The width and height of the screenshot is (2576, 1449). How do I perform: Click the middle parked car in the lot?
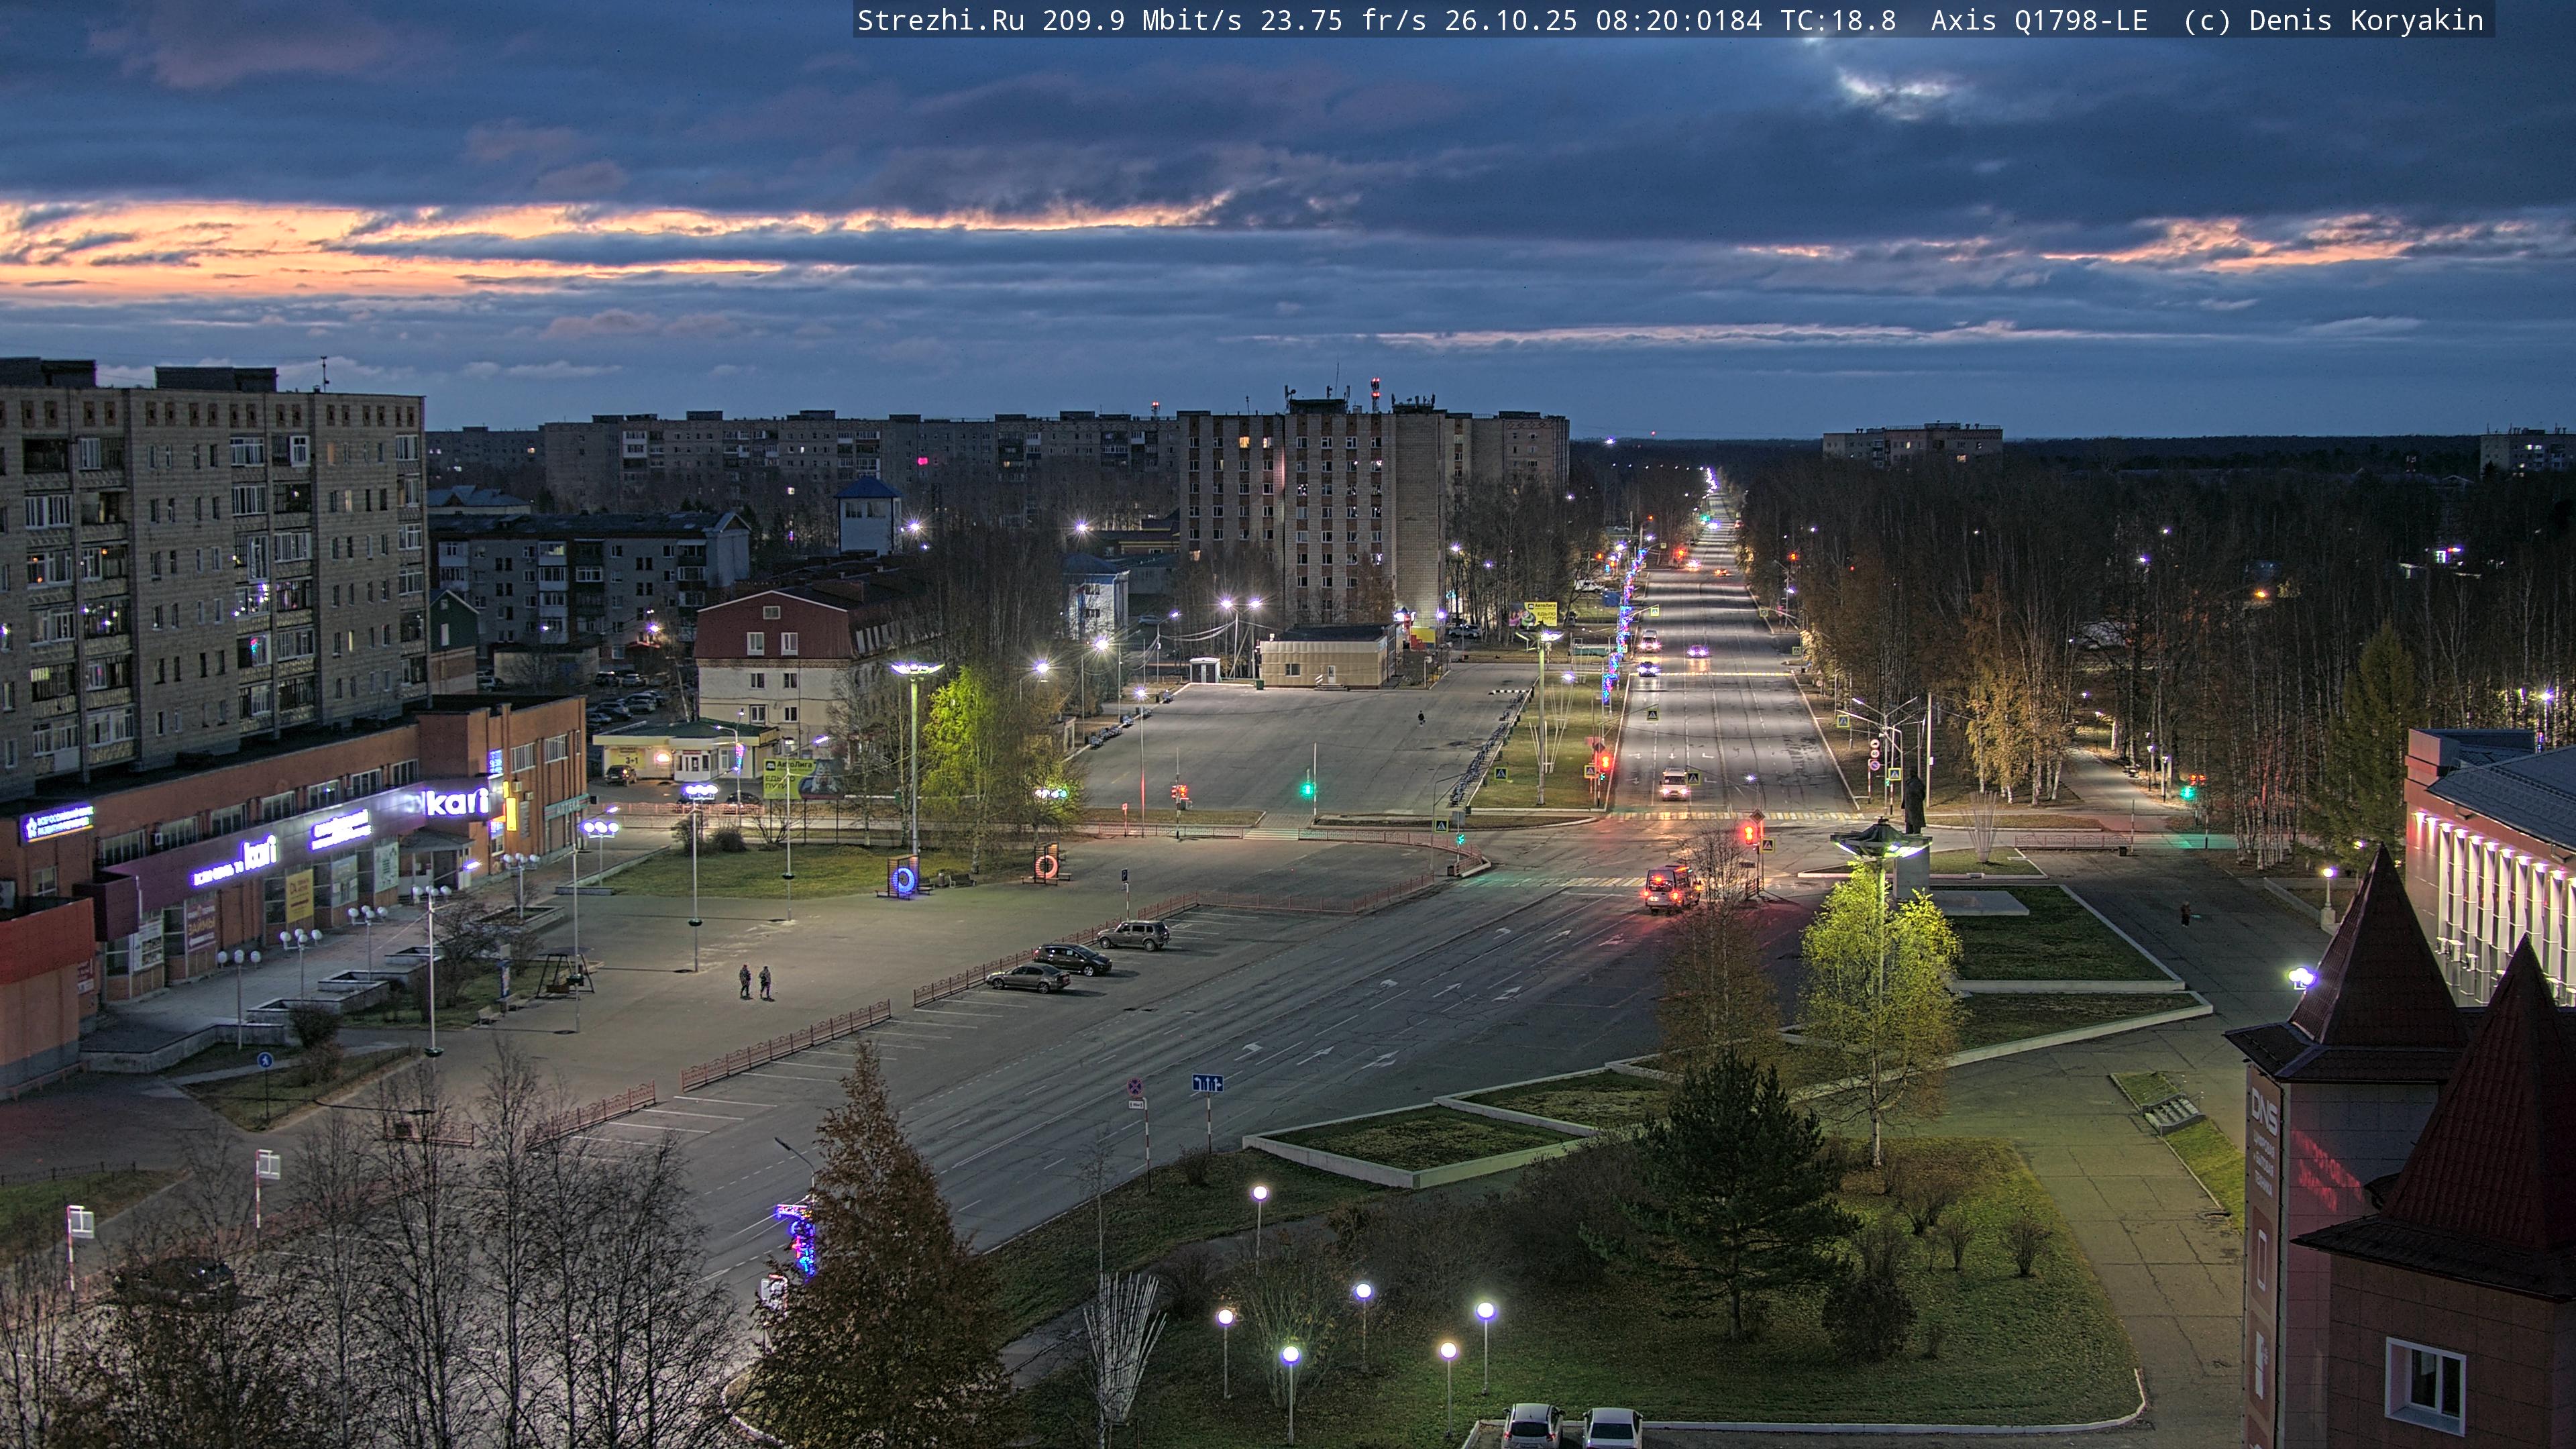pos(1072,959)
